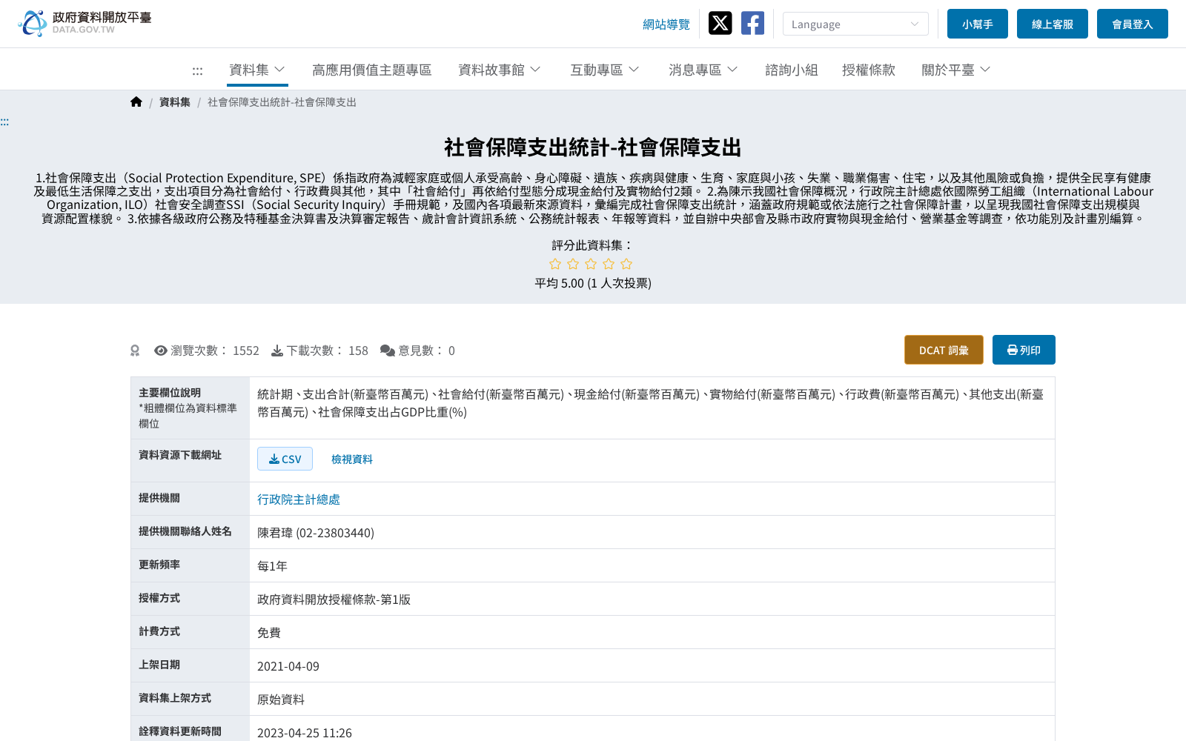The height and width of the screenshot is (741, 1186).
Task: Click the DCAT 詞彙 button
Action: pyautogui.click(x=944, y=350)
